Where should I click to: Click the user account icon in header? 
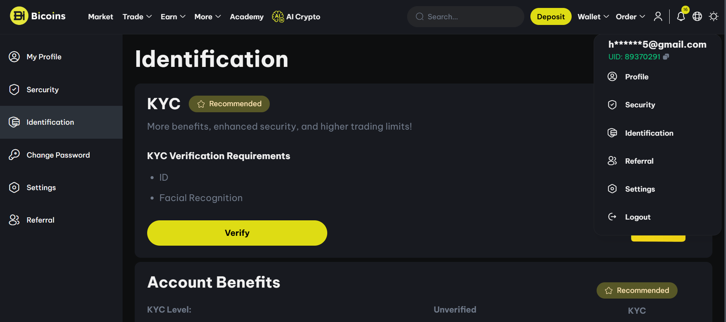(x=658, y=17)
